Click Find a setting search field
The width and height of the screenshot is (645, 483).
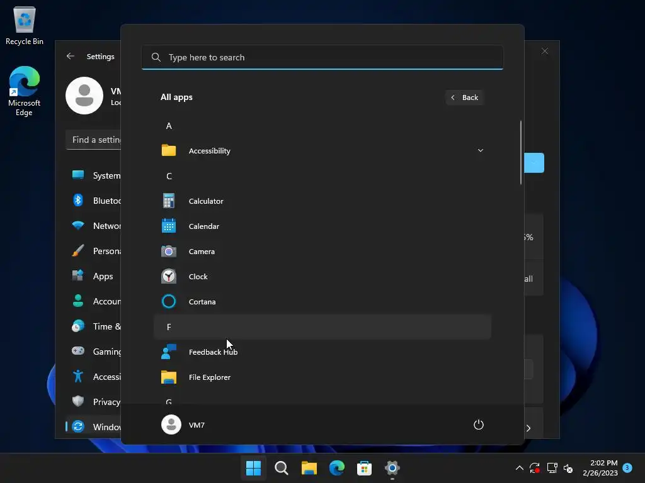93,140
